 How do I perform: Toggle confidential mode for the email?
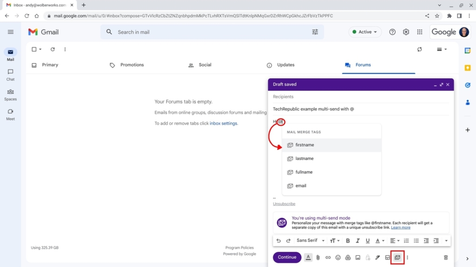(368, 257)
